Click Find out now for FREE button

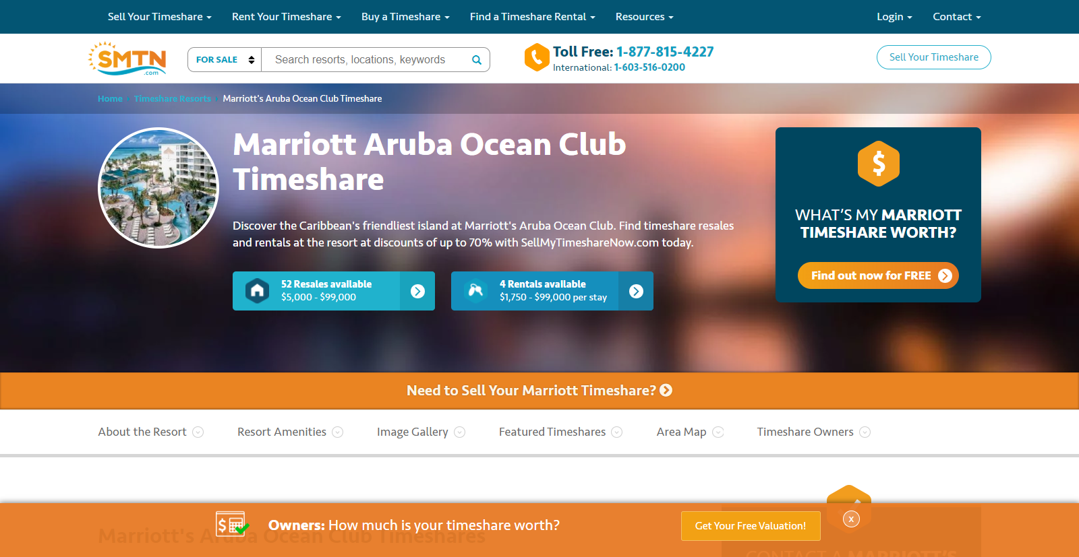878,275
